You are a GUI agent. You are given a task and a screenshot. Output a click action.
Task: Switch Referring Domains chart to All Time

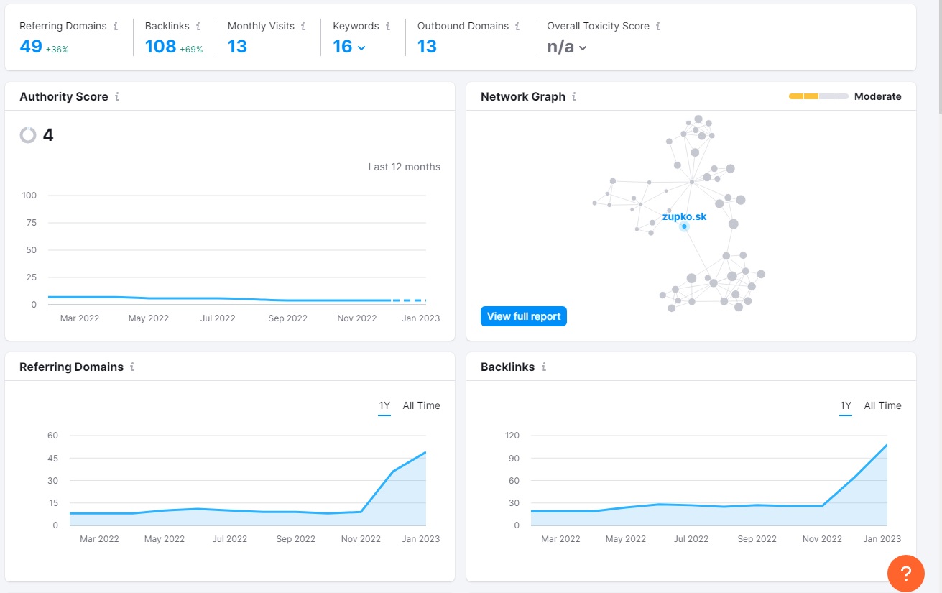tap(421, 406)
